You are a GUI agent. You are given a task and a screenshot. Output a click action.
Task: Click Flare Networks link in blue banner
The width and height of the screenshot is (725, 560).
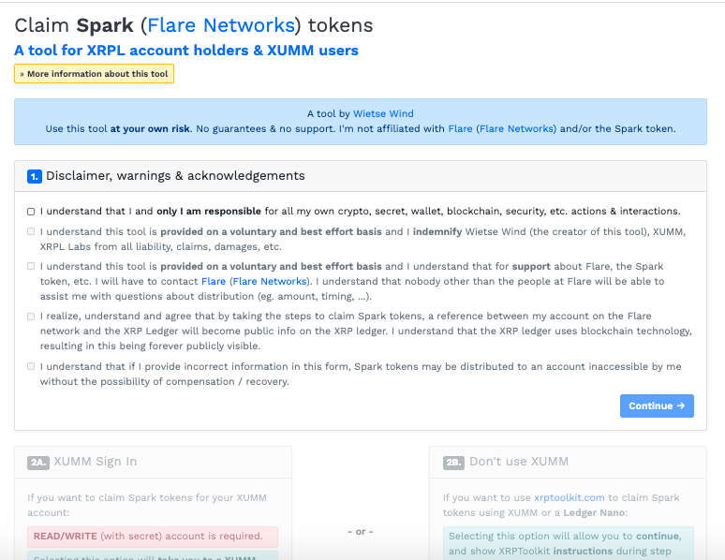click(516, 128)
